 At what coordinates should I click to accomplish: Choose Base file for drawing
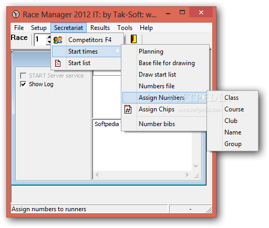[164, 63]
